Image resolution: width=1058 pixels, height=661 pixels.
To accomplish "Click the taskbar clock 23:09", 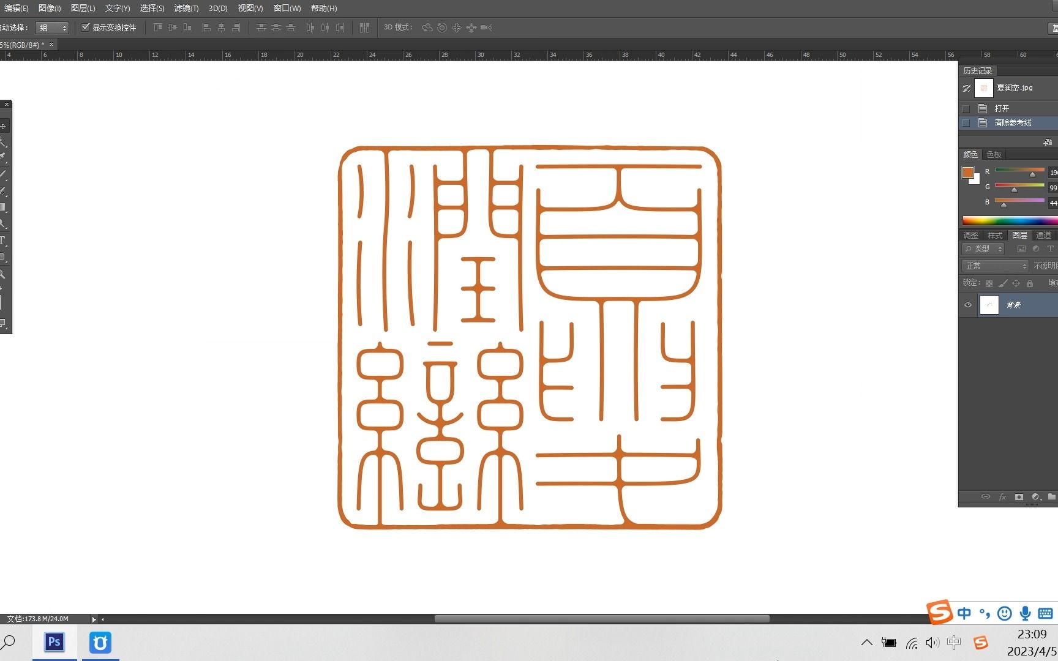I will [x=1032, y=634].
